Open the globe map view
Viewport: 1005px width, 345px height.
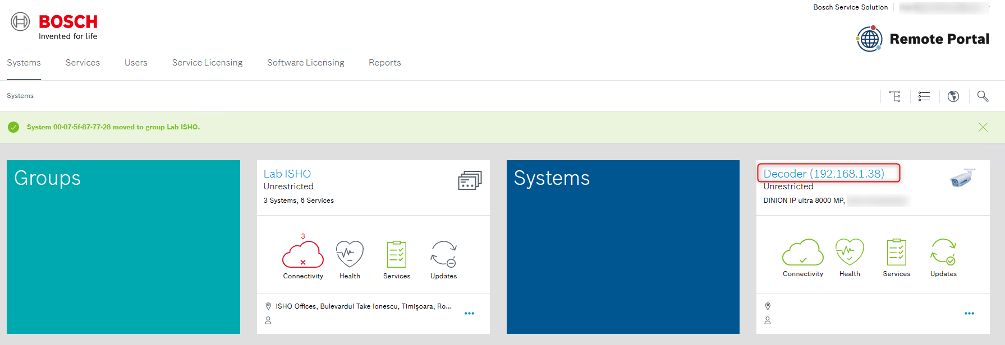coord(953,96)
